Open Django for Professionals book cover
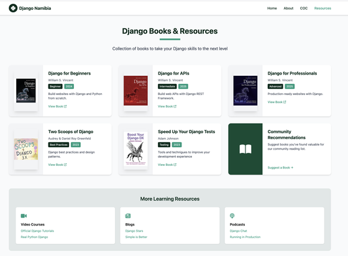The width and height of the screenshot is (348, 256). (x=245, y=91)
